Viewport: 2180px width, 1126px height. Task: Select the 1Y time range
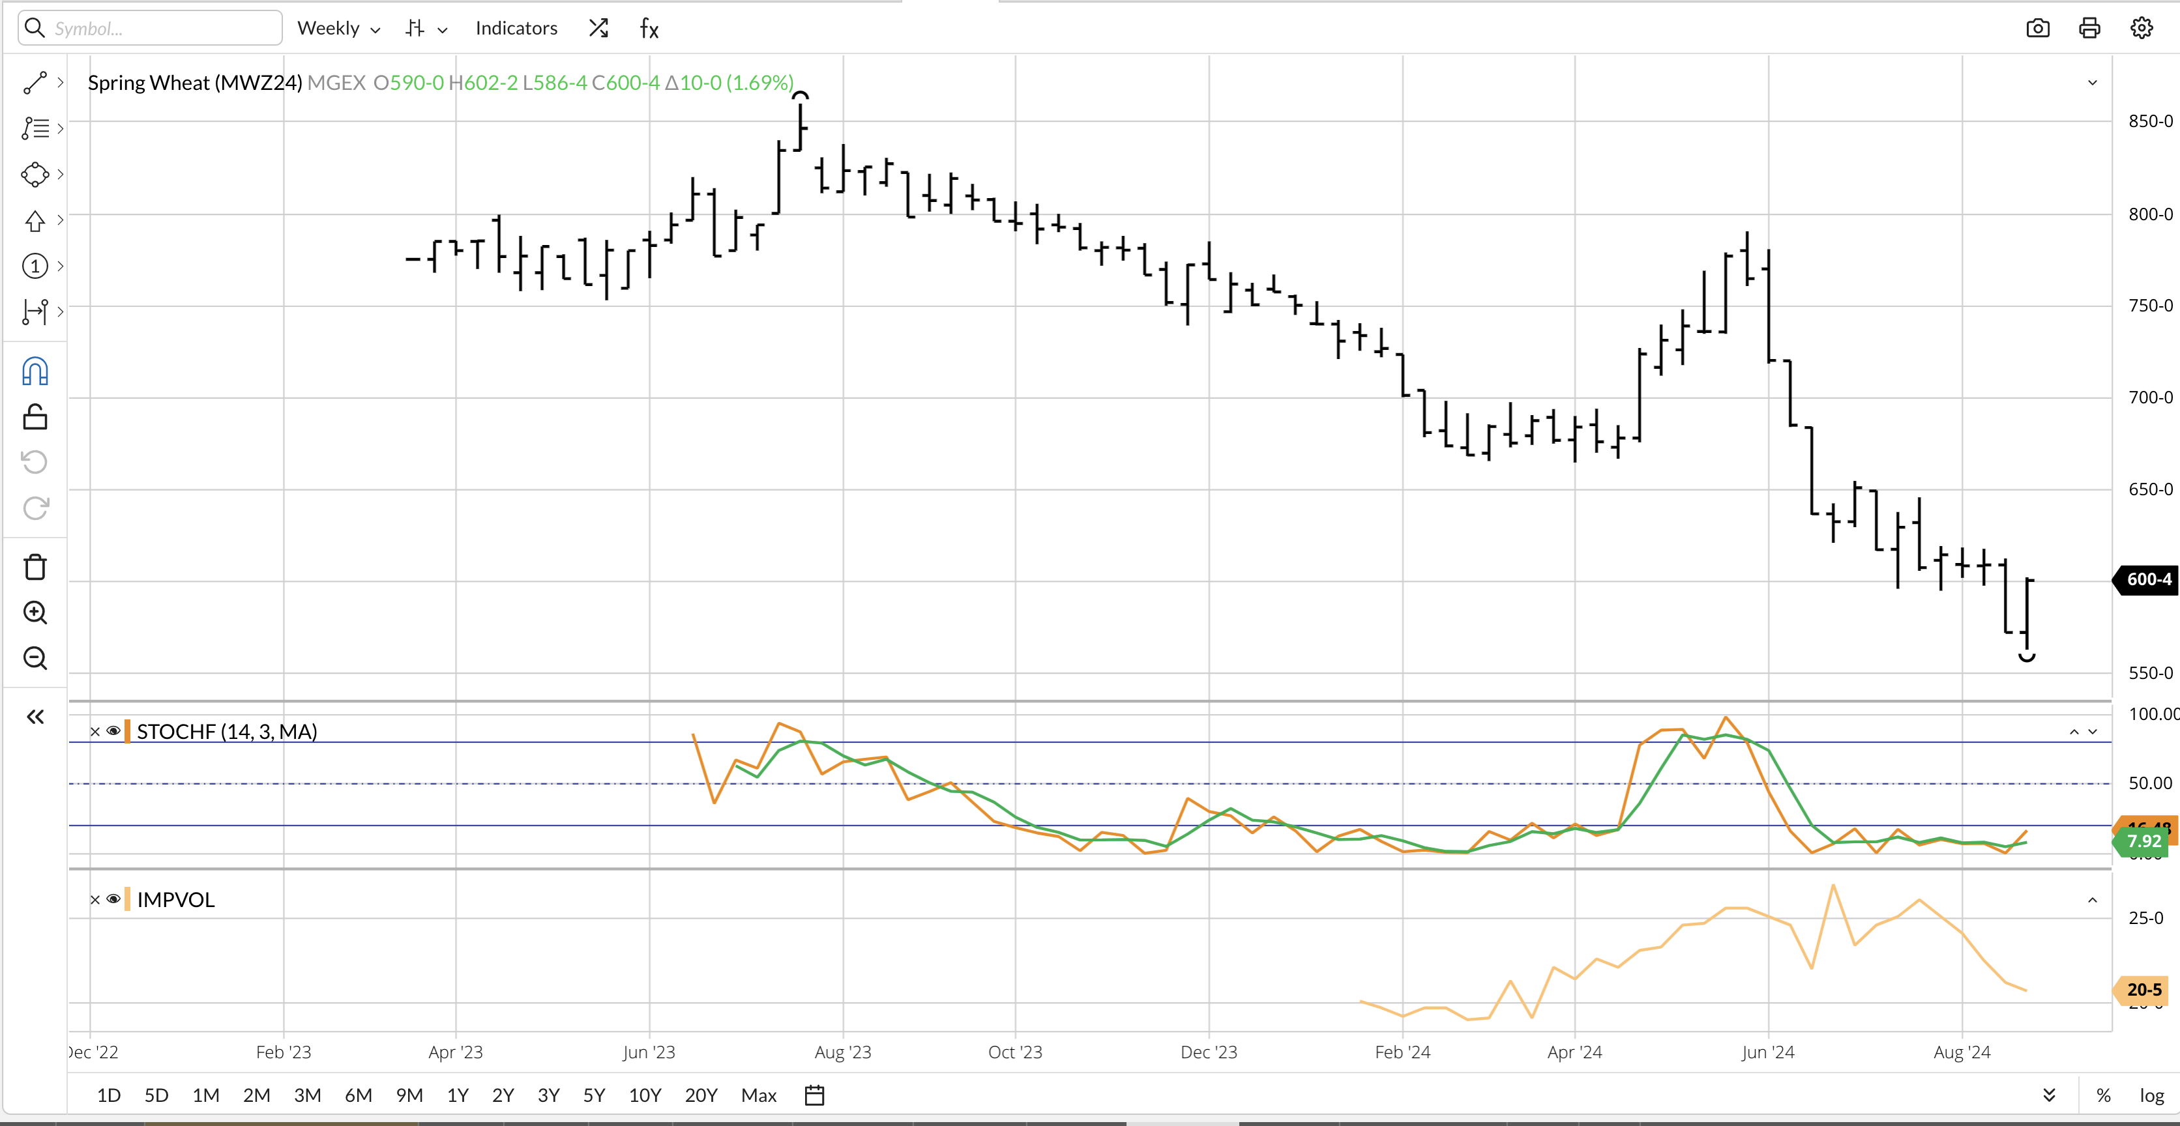pos(457,1095)
